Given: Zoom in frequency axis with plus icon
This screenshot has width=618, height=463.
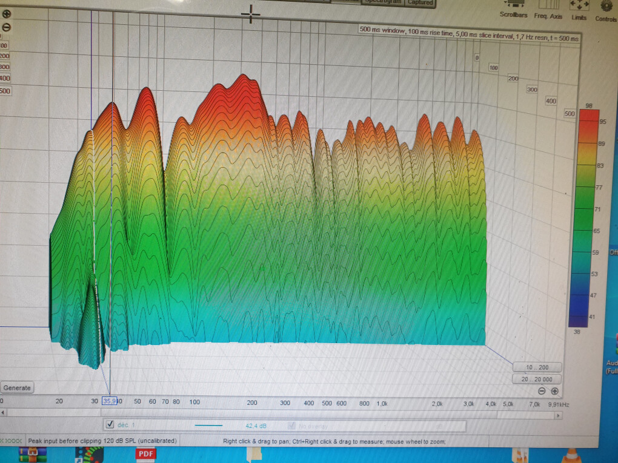Looking at the screenshot, I should pos(554,391).
